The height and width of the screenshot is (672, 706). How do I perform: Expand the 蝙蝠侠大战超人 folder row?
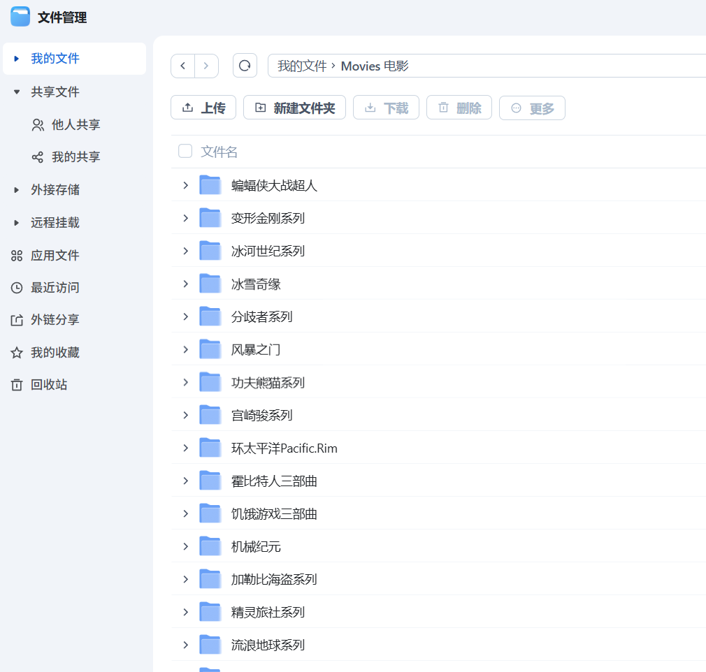(186, 185)
